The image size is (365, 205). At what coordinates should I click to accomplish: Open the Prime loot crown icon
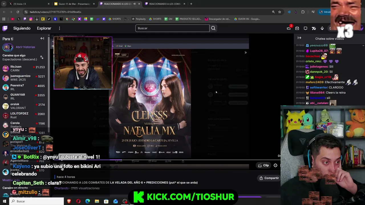click(289, 28)
